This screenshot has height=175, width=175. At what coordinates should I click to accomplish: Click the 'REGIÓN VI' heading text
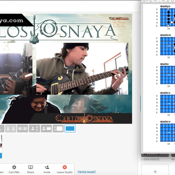coord(165,7)
